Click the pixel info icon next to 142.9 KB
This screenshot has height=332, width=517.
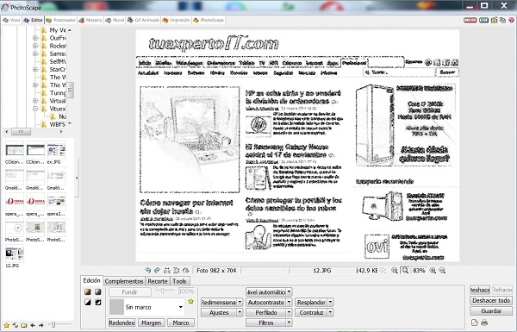tap(383, 271)
